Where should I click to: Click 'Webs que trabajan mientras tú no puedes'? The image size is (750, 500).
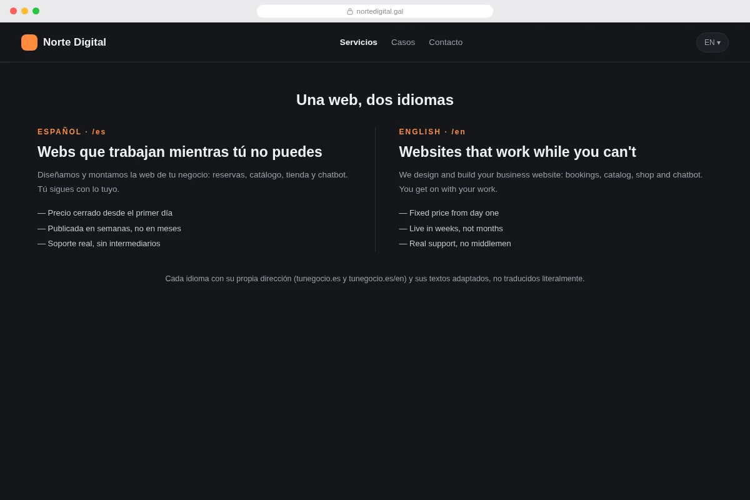coord(180,152)
